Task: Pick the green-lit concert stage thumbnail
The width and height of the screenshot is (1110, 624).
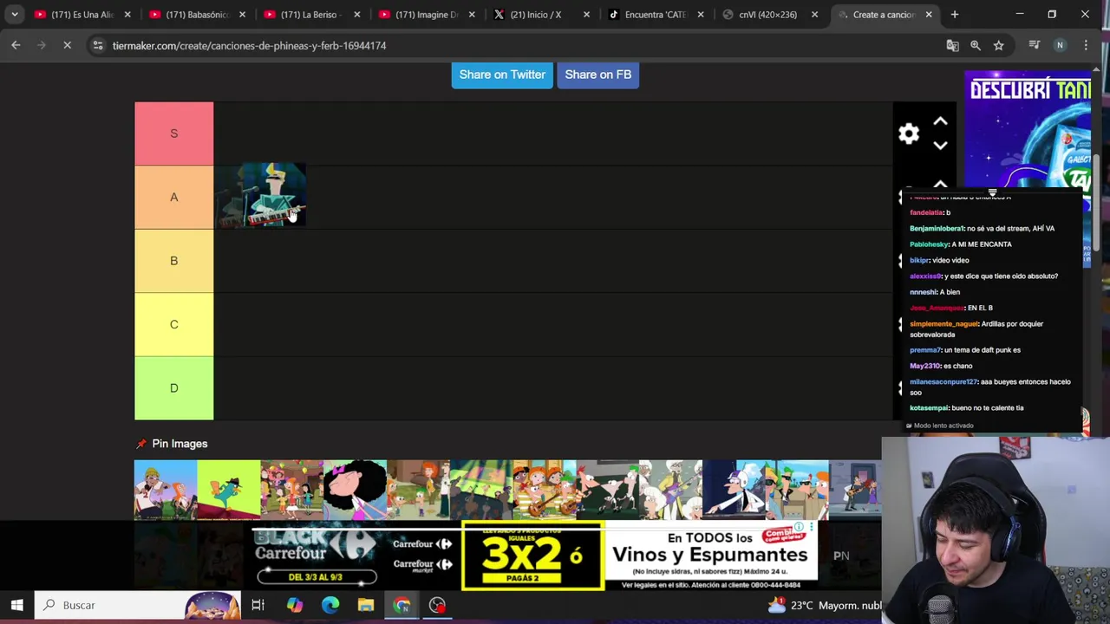Action: [481, 490]
